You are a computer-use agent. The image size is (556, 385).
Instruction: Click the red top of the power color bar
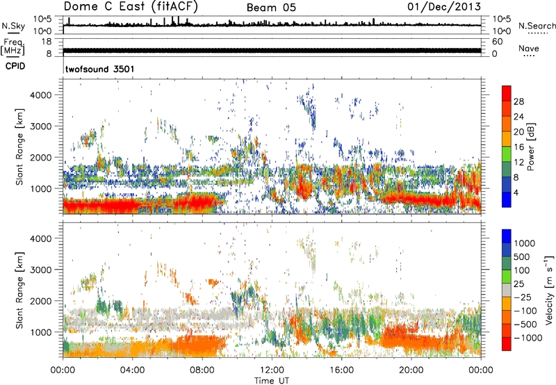(507, 93)
